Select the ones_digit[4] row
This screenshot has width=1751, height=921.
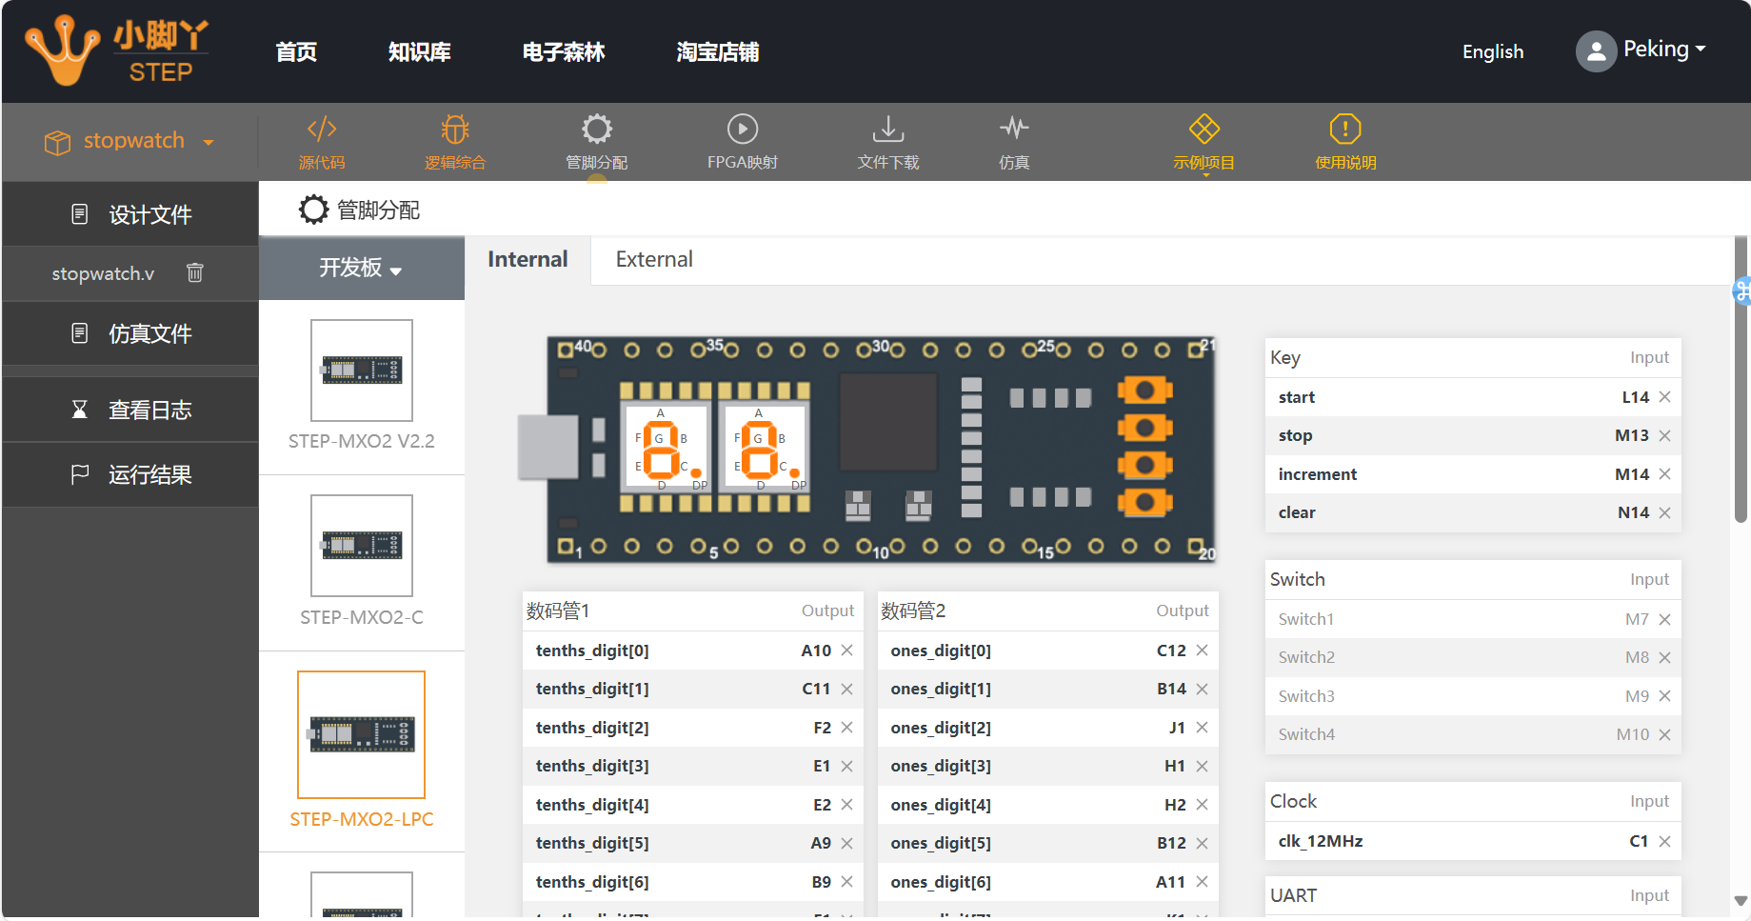(1047, 805)
